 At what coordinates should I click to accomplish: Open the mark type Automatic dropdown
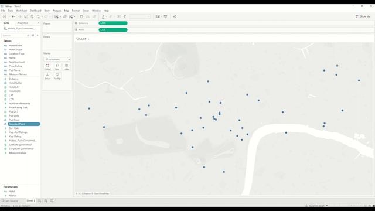point(57,59)
